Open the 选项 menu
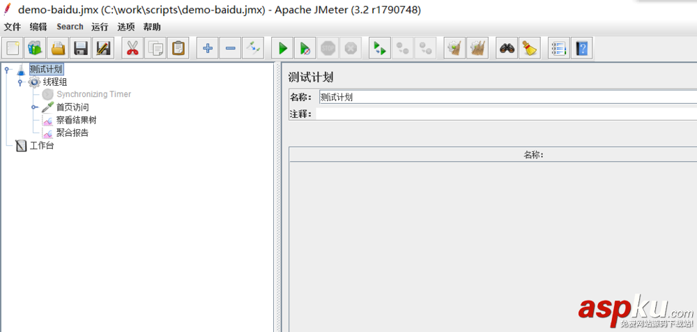Screen dimensions: 697x332 pyautogui.click(x=125, y=27)
